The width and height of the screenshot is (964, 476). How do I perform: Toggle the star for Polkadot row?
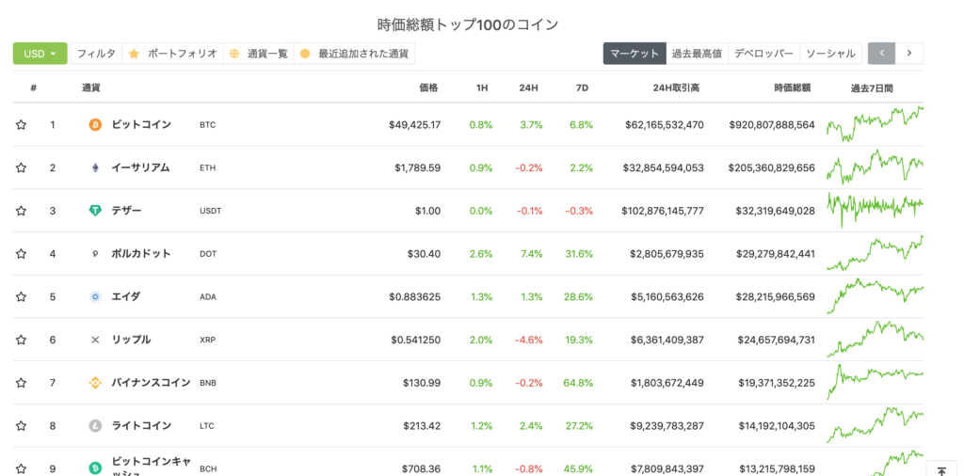click(x=21, y=254)
